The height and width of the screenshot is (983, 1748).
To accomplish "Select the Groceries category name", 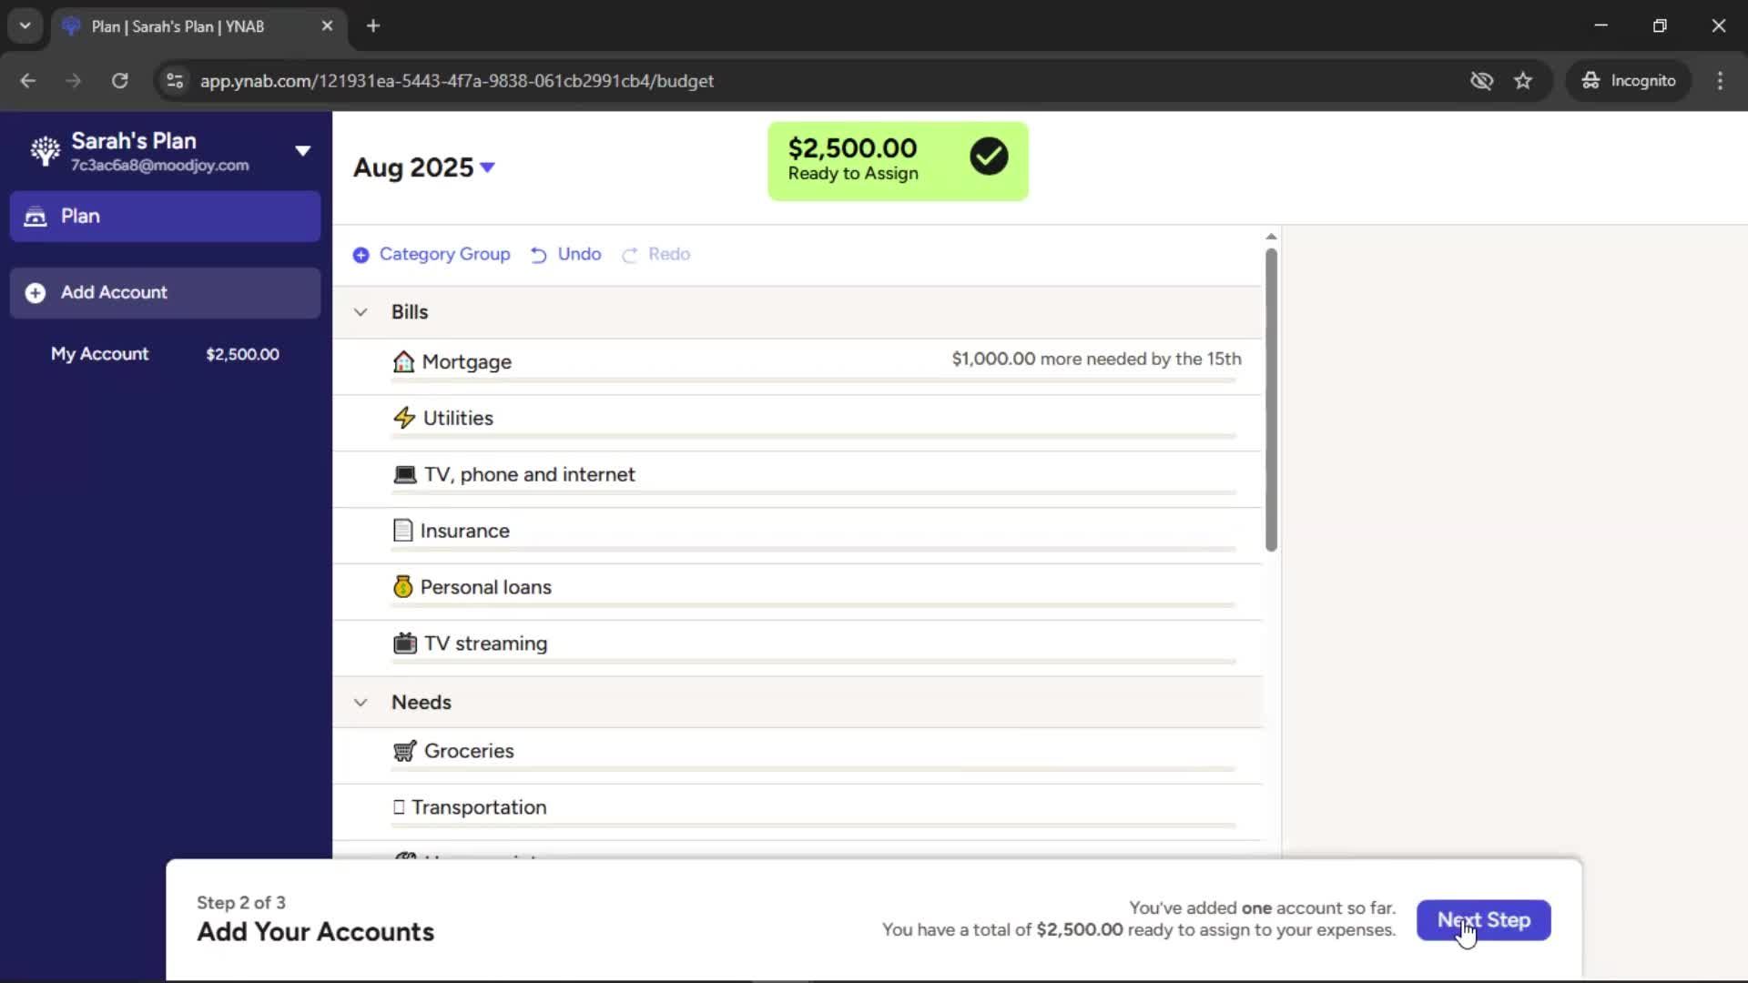I will (x=469, y=752).
